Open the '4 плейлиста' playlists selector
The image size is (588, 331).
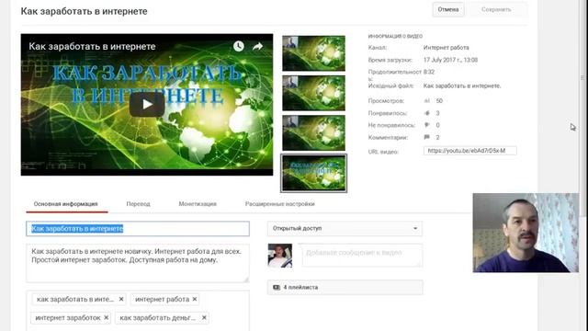point(345,288)
